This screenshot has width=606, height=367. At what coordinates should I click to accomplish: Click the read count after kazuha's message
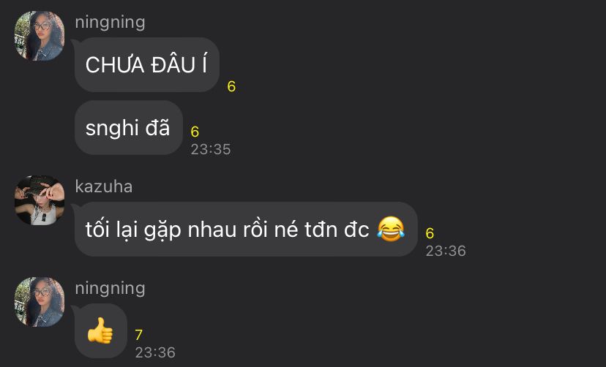pyautogui.click(x=430, y=233)
